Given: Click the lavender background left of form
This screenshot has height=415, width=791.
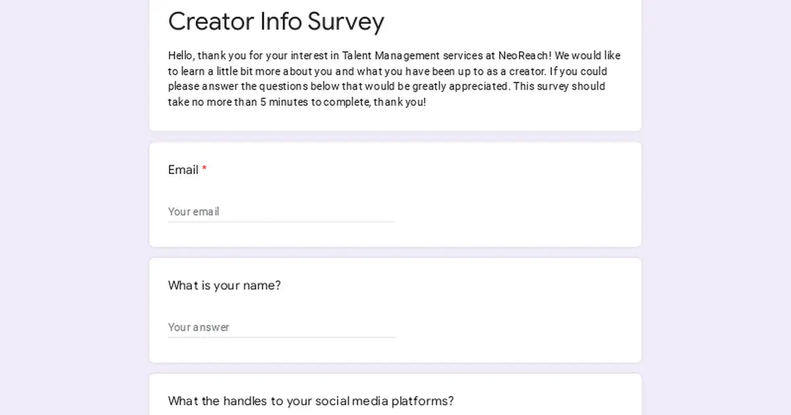Looking at the screenshot, I should coord(73,211).
